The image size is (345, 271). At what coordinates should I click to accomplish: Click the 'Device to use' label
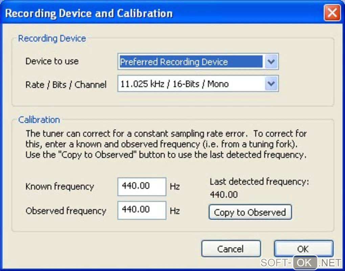point(52,61)
